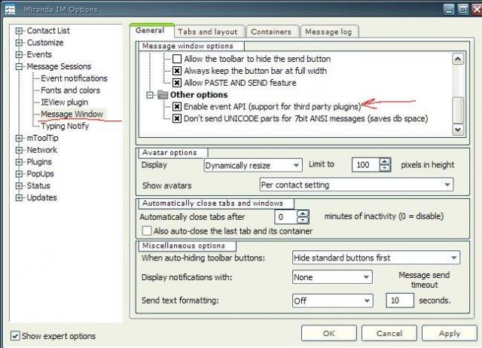Click the message send timeout seconds field
The width and height of the screenshot is (482, 348).
coord(400,301)
